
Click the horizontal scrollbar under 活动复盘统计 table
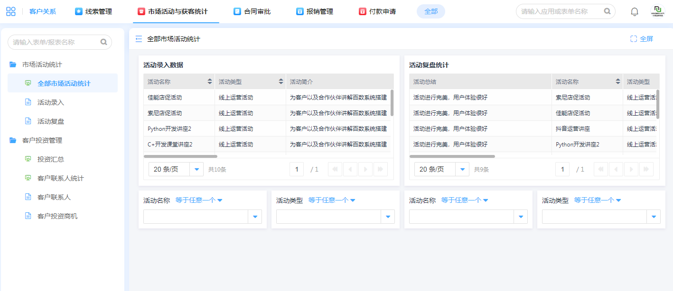tap(452, 156)
